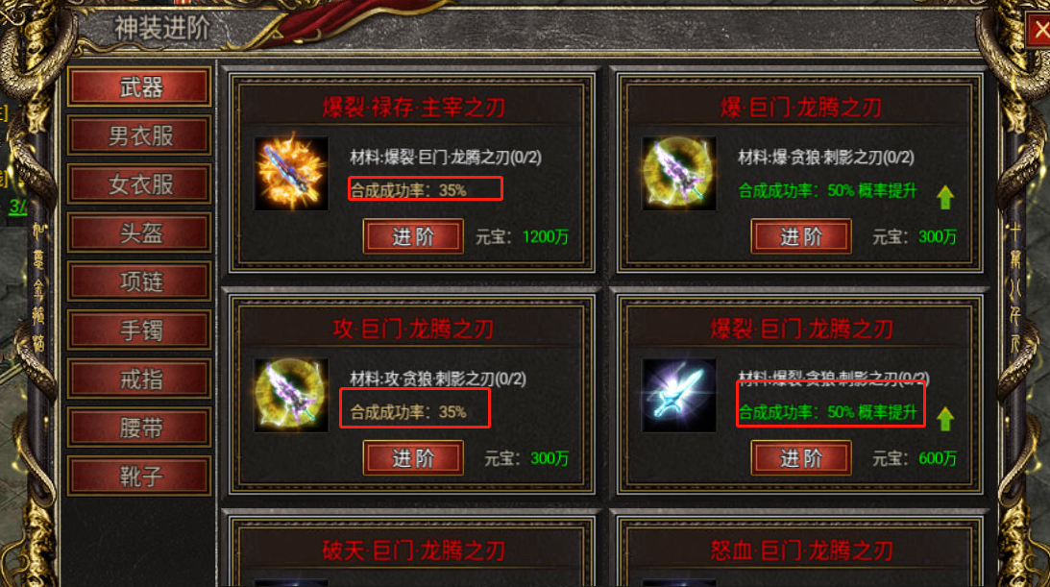Open the 腰带 category tab

pyautogui.click(x=140, y=428)
